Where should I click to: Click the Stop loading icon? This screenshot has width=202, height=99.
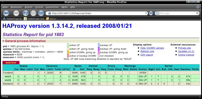33,13
